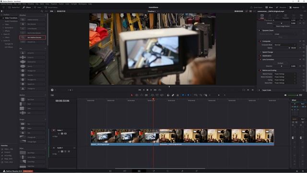307x173 pixels.
Task: Open the Sound Library panel
Action: pyautogui.click(x=51, y=7)
